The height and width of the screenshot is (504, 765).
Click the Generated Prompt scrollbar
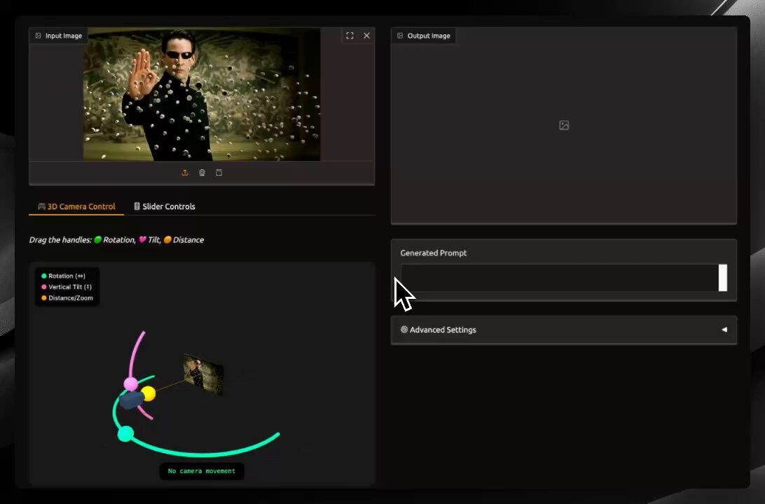[722, 278]
